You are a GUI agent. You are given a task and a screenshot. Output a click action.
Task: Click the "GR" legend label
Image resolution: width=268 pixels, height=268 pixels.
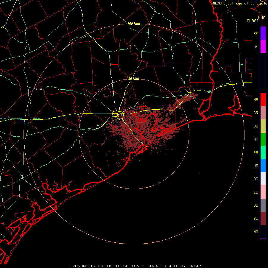(x=255, y=113)
